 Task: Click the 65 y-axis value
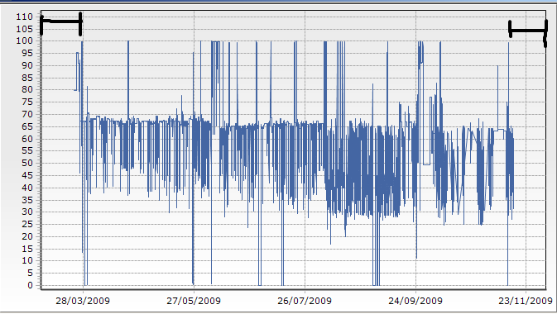27,126
